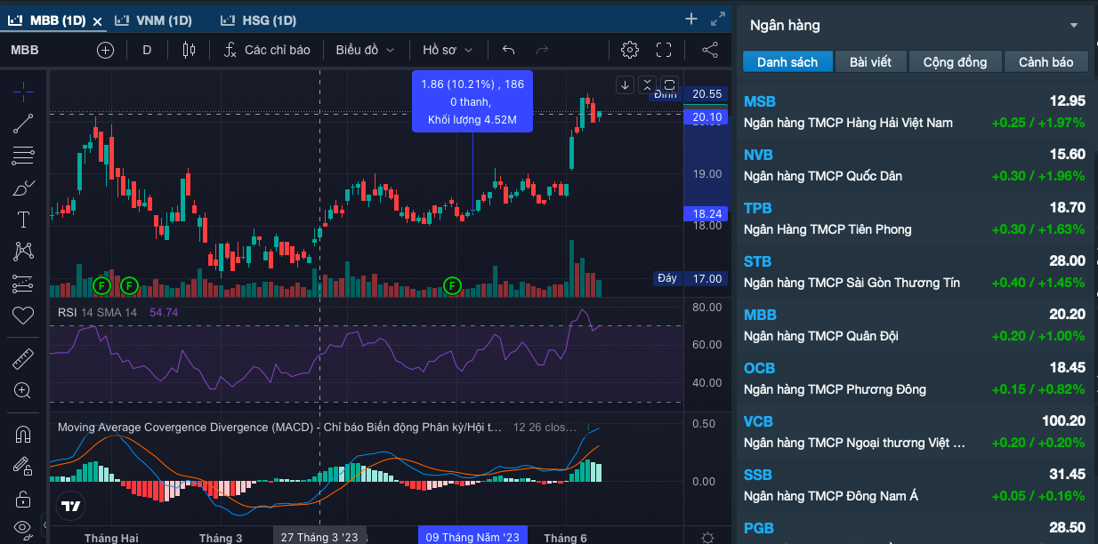Open the forecasting and measurement tools
Screen dimensions: 1098x544
24,284
